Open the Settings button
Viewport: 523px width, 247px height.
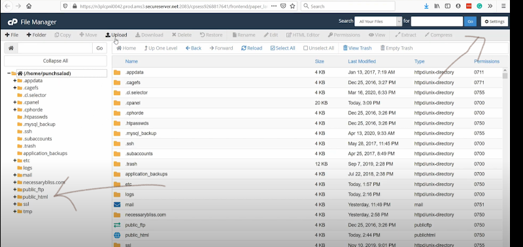click(494, 22)
